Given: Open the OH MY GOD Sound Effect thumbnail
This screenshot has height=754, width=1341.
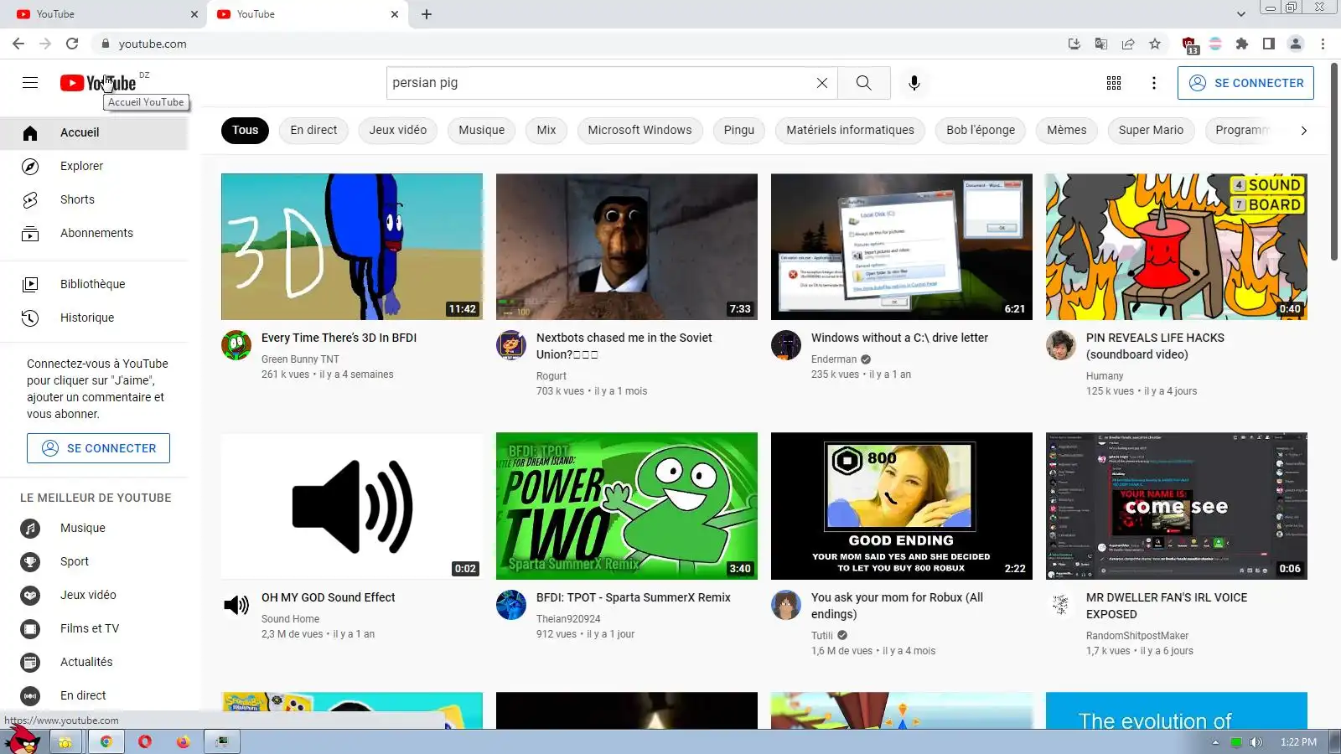Looking at the screenshot, I should tap(352, 506).
